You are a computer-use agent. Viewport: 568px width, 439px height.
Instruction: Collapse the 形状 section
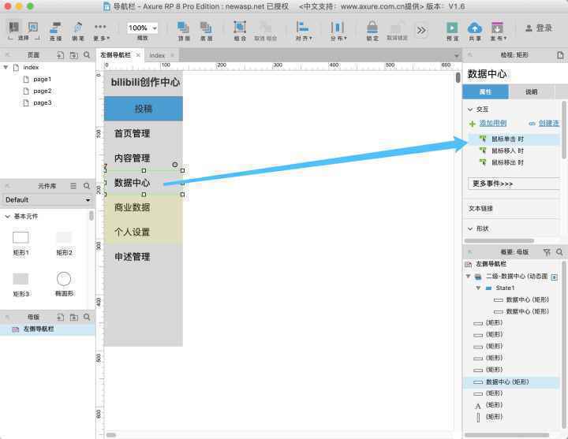tap(470, 229)
